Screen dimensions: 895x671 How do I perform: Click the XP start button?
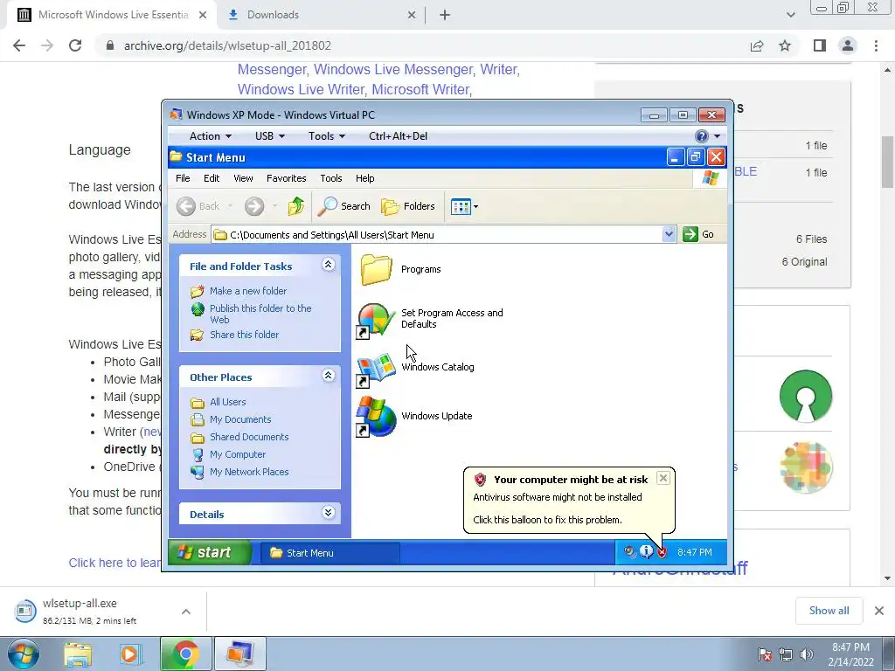[210, 552]
